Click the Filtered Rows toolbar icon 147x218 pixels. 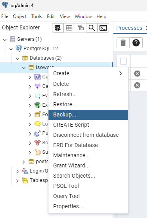point(81,28)
